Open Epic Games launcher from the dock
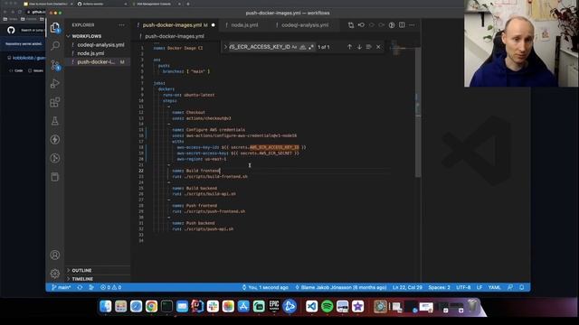The image size is (579, 325). [274, 306]
